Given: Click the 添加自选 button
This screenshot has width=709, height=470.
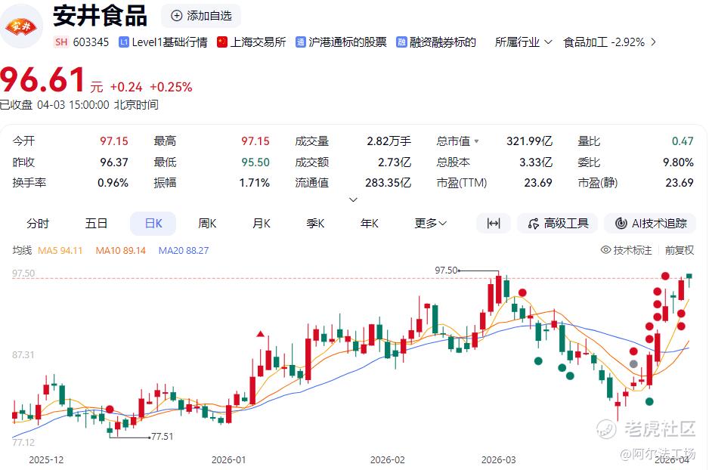Looking at the screenshot, I should pos(201,16).
